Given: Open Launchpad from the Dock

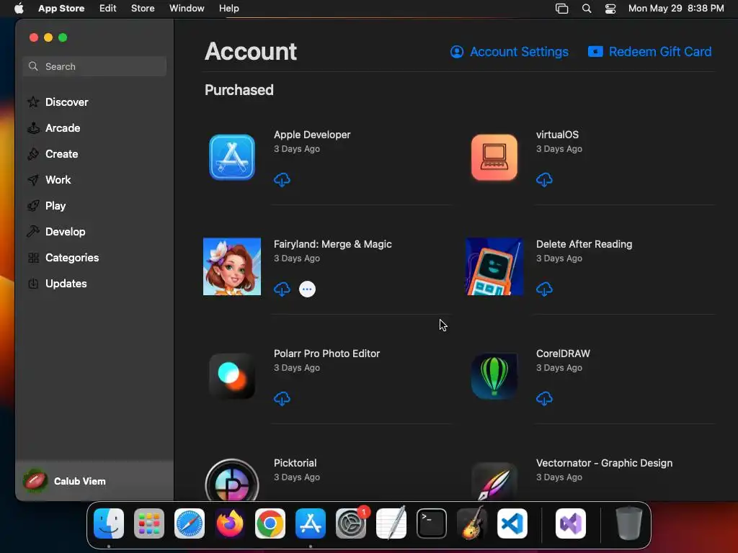Looking at the screenshot, I should coord(149,523).
